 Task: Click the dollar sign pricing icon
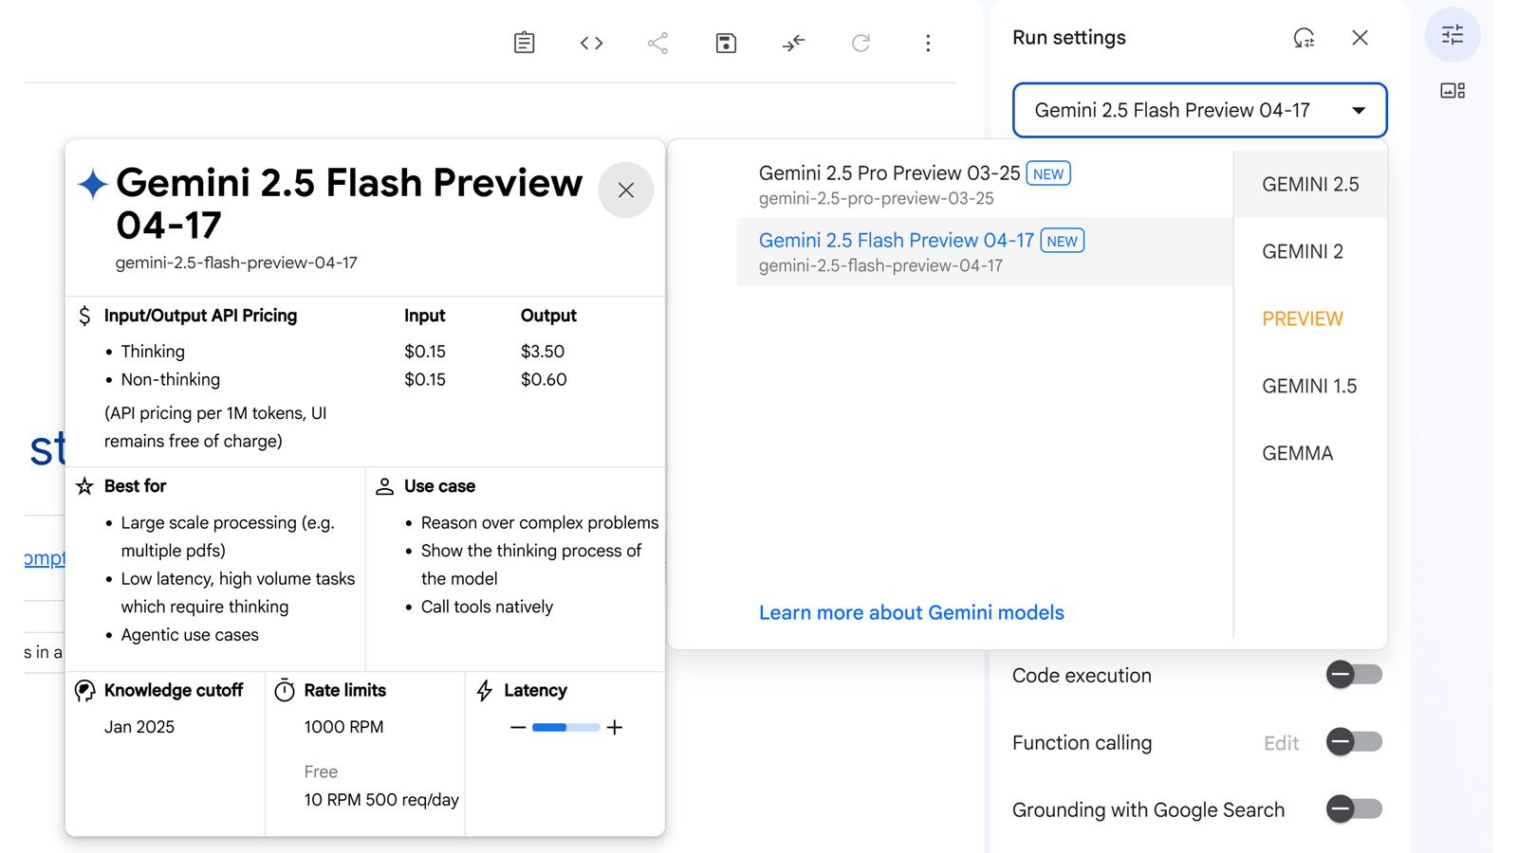pos(84,316)
